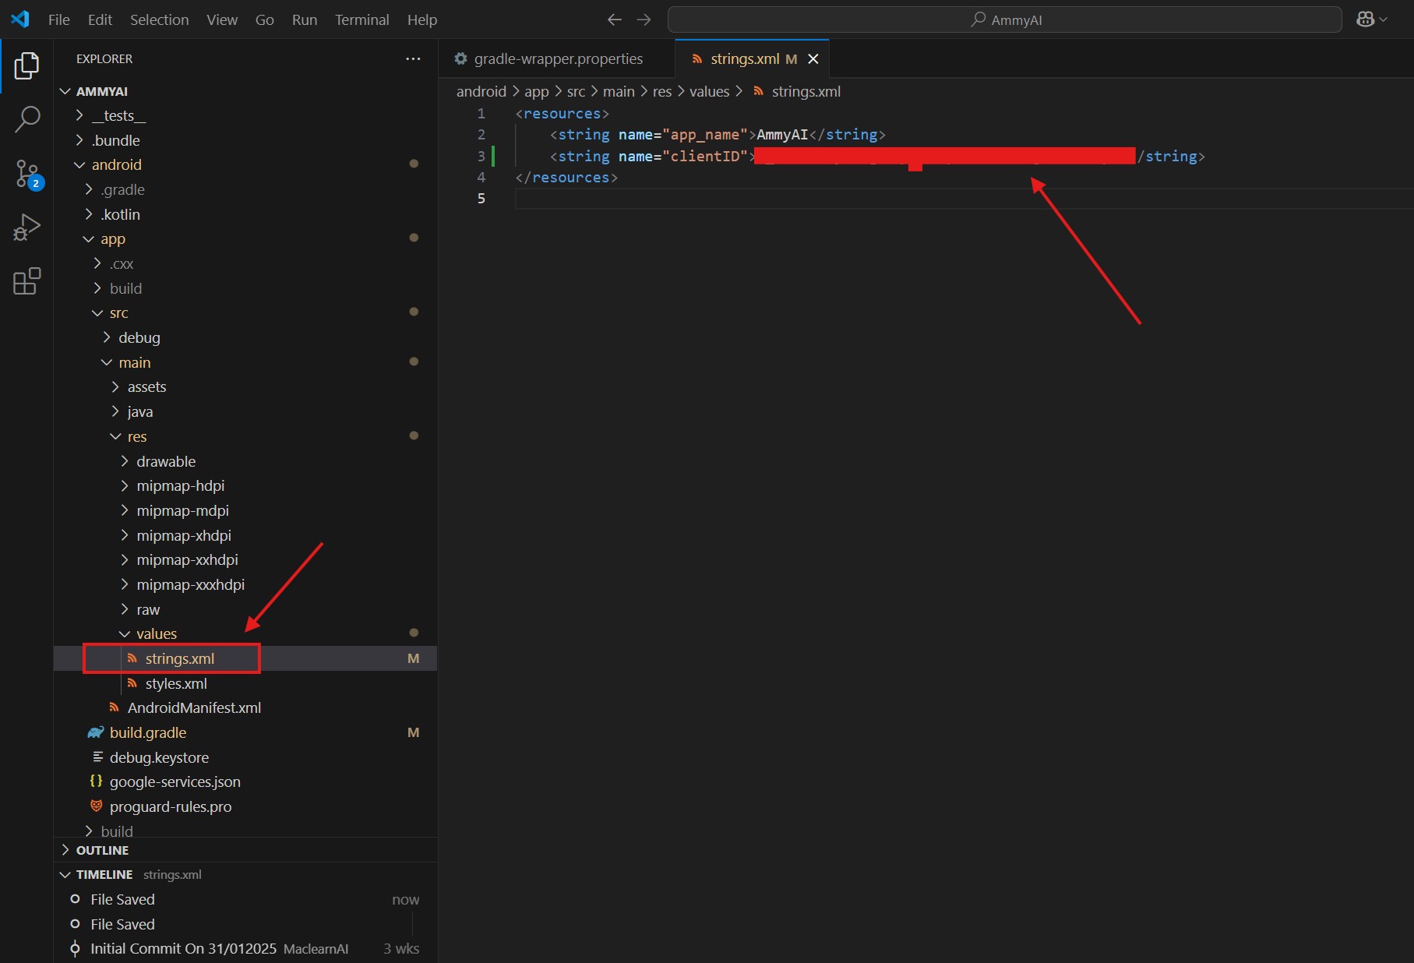Image resolution: width=1414 pixels, height=963 pixels.
Task: Open the Source Control view
Action: point(27,173)
